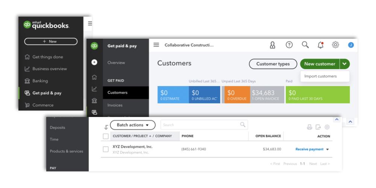Click the magnifier icon in the Search field

[x=243, y=125]
